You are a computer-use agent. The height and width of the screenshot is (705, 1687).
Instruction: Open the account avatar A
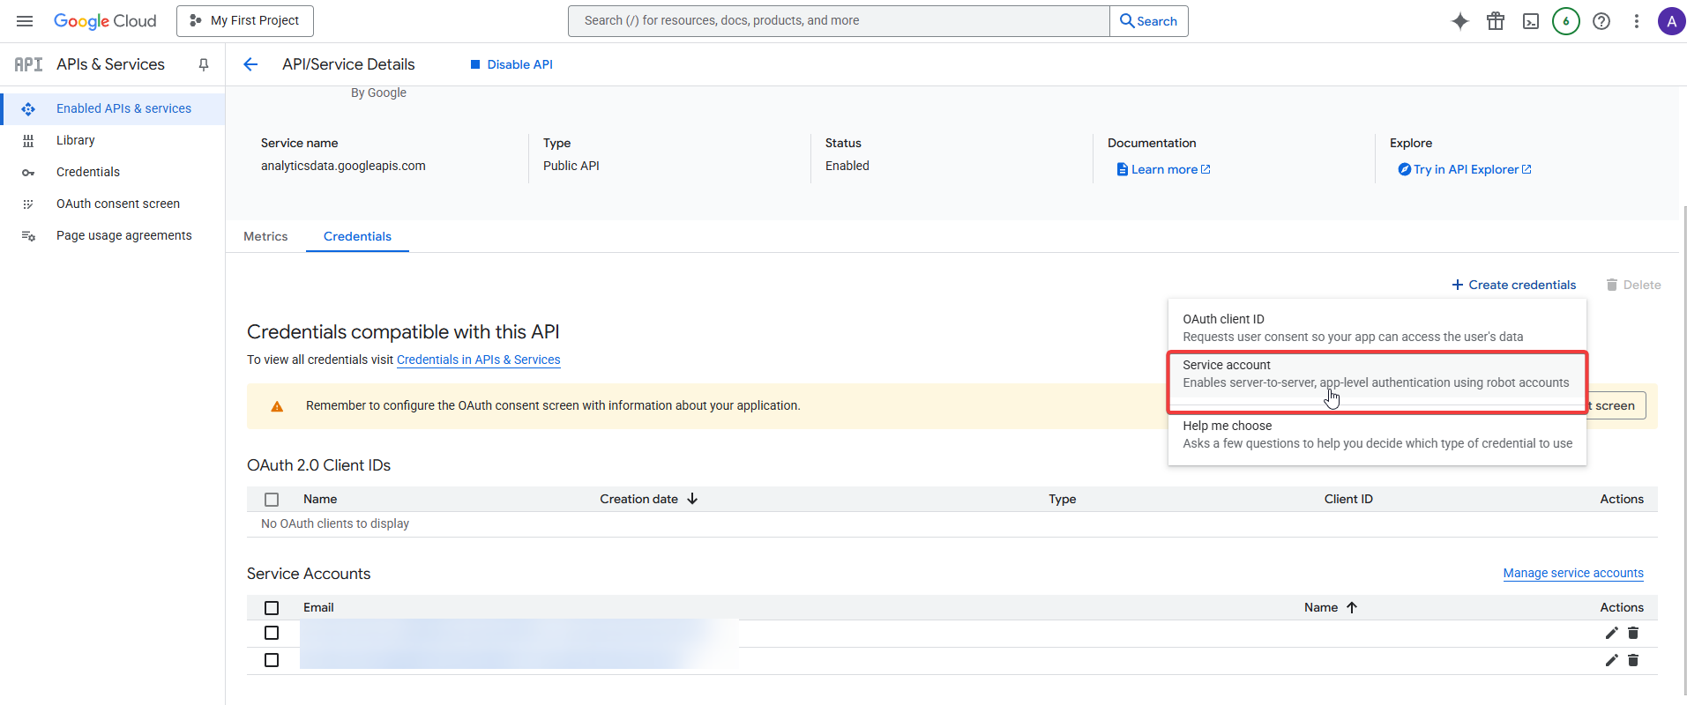tap(1671, 21)
